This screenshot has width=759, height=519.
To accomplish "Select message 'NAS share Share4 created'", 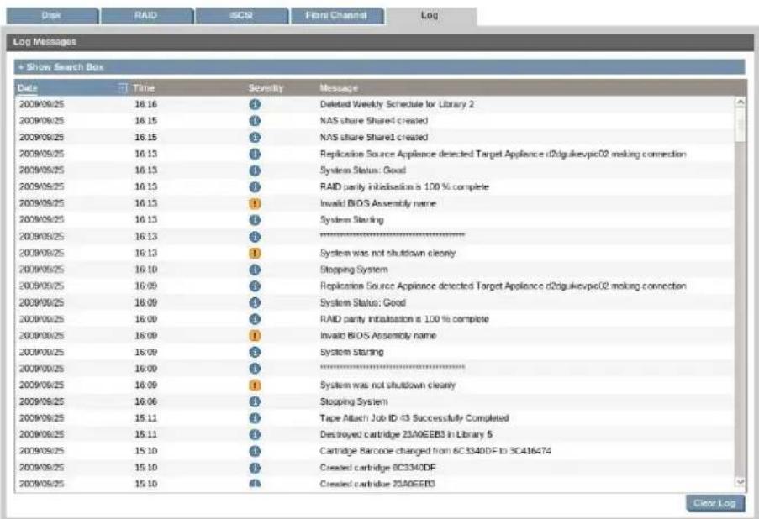I will [374, 121].
